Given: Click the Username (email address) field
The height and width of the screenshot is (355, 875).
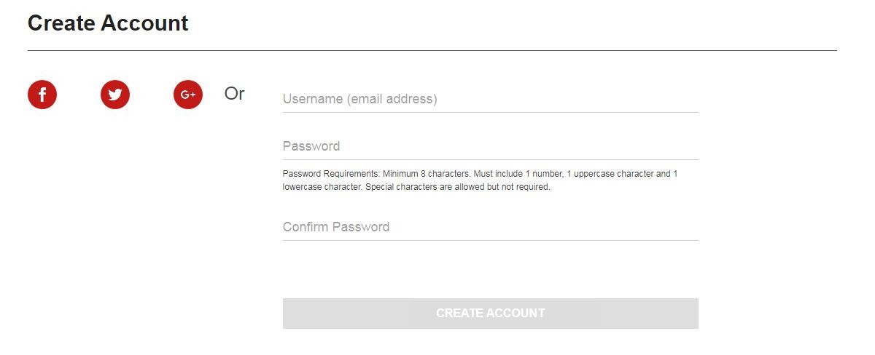Looking at the screenshot, I should point(490,99).
